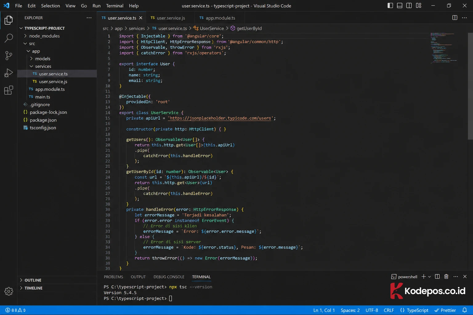Split the editor to the right
Viewport: 473px width, 315px height.
[455, 18]
